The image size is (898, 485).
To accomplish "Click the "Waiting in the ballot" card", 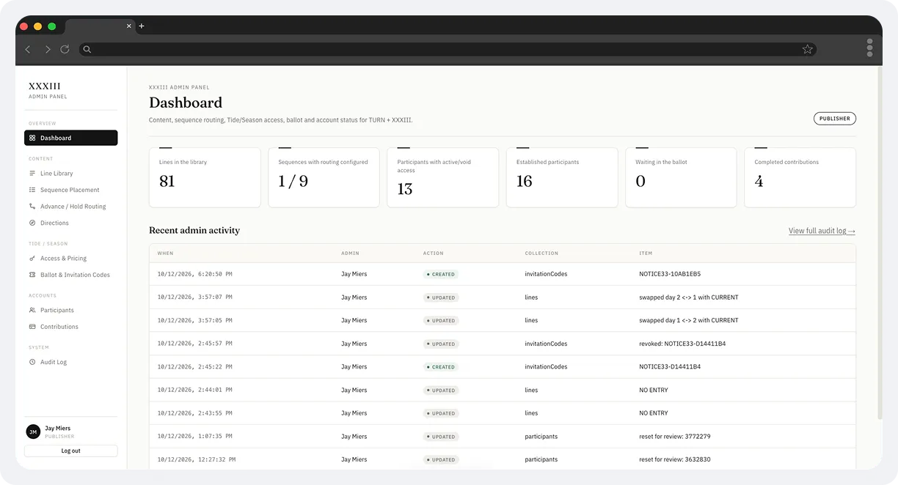I will (x=681, y=177).
